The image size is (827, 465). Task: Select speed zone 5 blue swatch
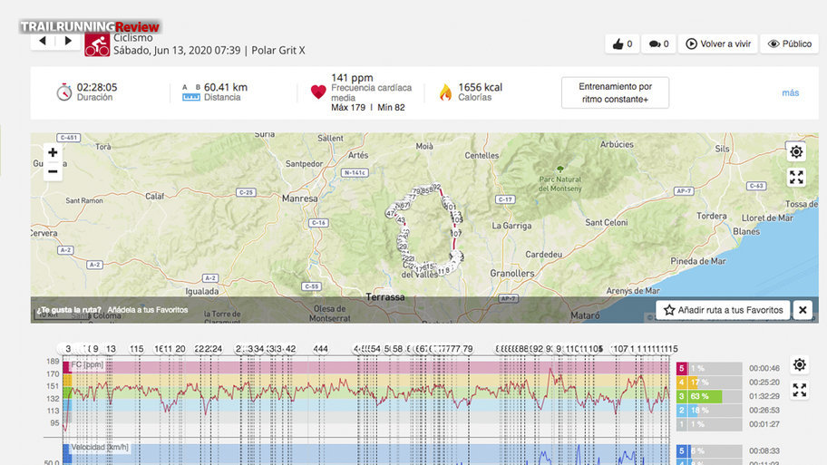[681, 451]
